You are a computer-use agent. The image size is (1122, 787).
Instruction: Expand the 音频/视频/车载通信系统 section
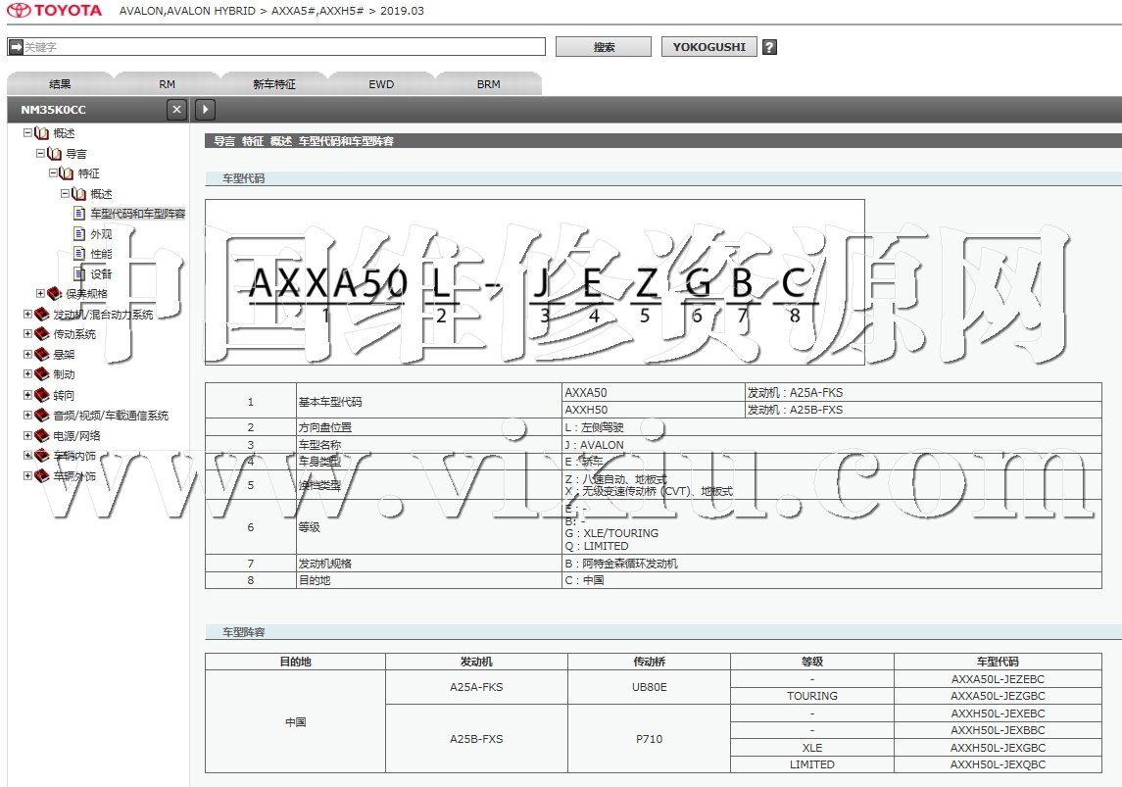[28, 416]
